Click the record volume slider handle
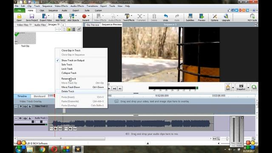Viewport: 272px width, 153px height. click(x=234, y=117)
